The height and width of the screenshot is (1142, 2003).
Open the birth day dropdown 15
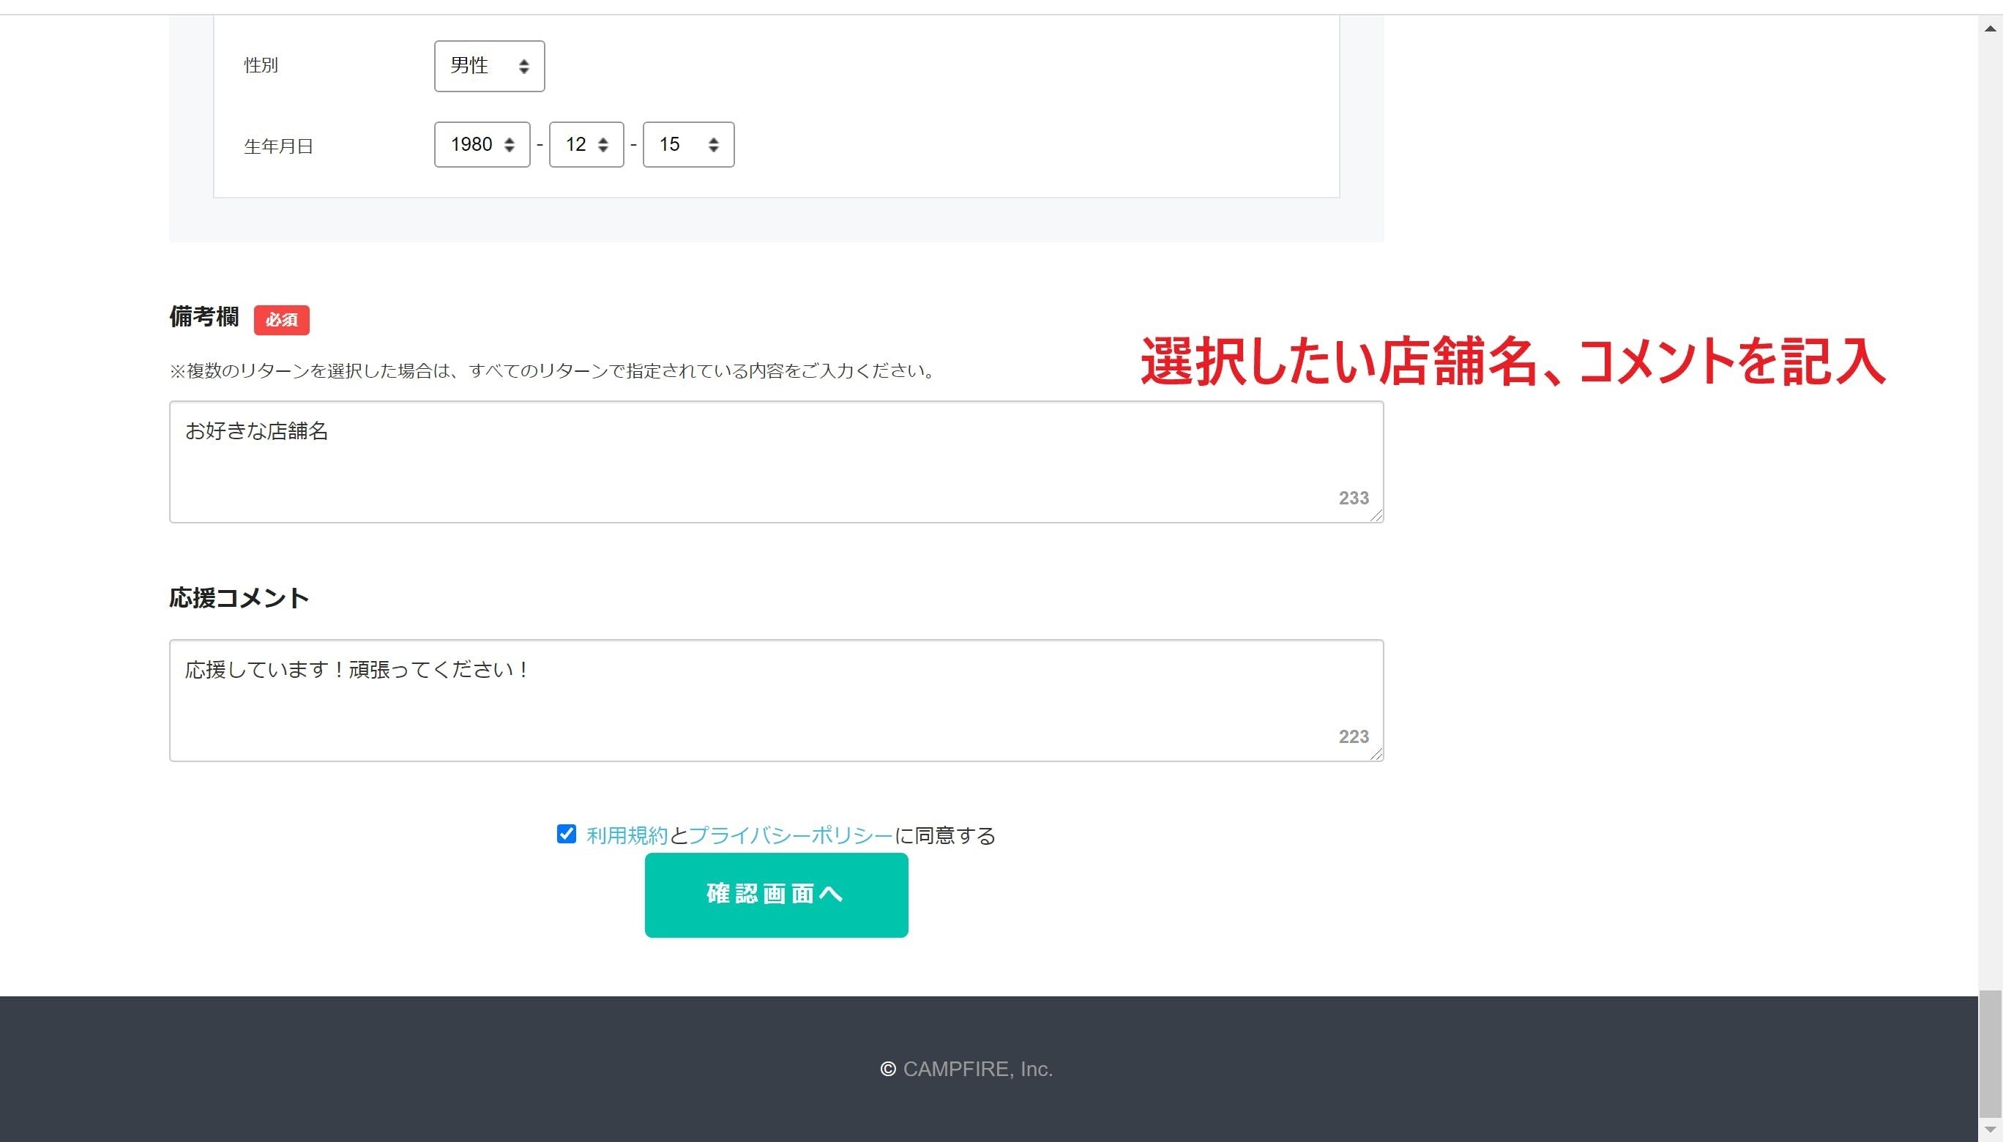pos(687,144)
